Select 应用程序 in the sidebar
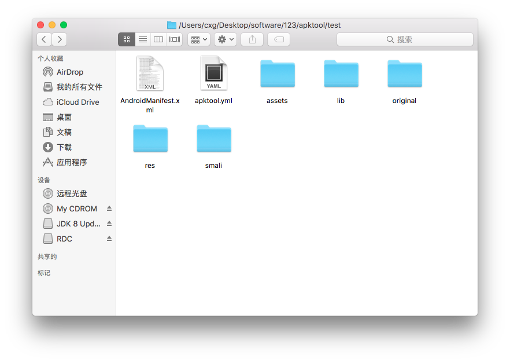Image resolution: width=510 pixels, height=362 pixels. [x=74, y=162]
